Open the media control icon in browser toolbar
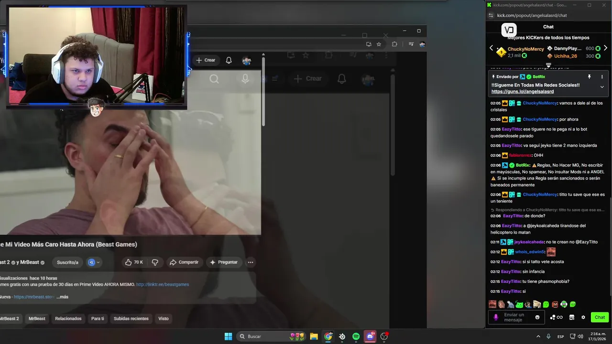The width and height of the screenshot is (612, 344). pyautogui.click(x=411, y=44)
